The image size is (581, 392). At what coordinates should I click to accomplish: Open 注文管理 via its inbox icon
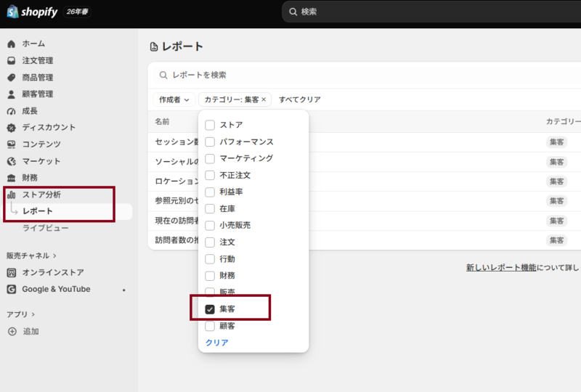point(12,60)
